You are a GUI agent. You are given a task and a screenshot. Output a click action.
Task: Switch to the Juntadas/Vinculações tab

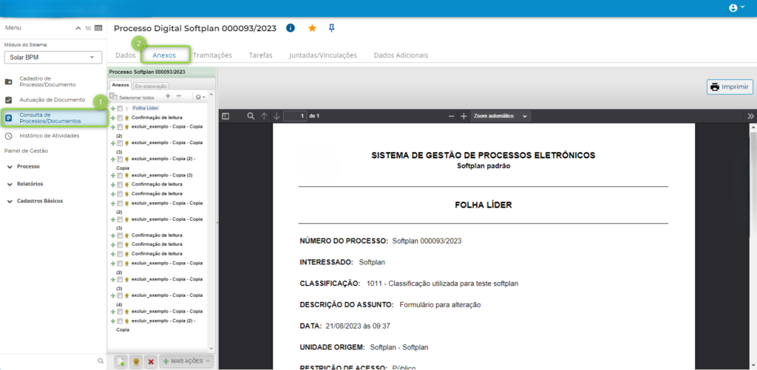pos(323,55)
